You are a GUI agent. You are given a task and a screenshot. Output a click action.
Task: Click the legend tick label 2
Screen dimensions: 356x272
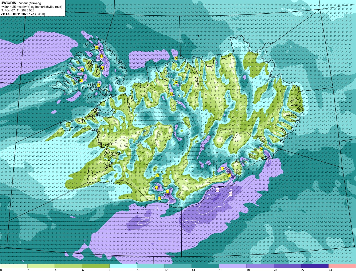pyautogui.click(x=28, y=270)
